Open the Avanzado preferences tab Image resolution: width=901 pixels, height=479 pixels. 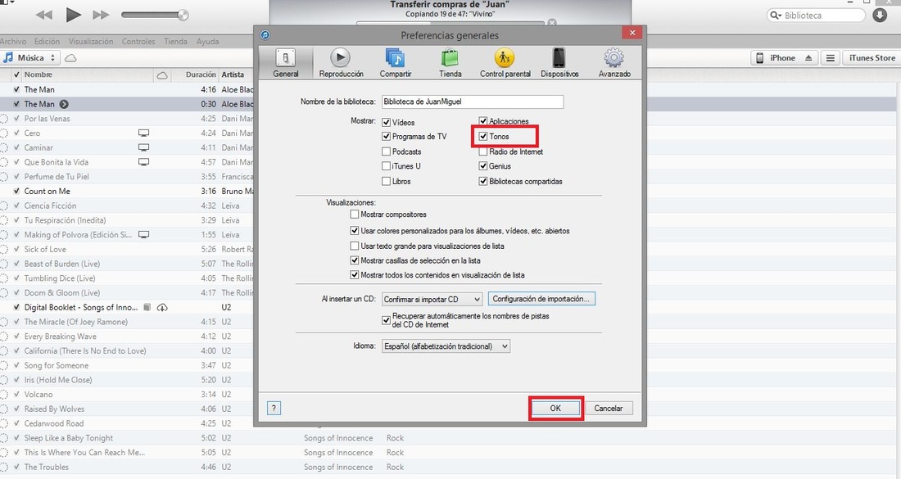[614, 62]
